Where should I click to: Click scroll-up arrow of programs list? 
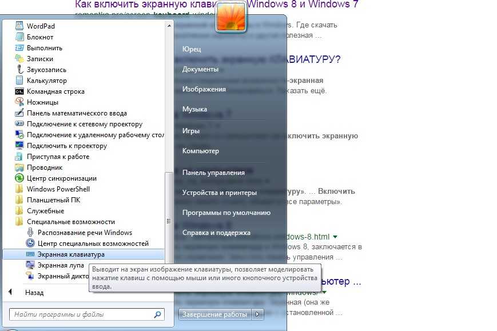[169, 25]
